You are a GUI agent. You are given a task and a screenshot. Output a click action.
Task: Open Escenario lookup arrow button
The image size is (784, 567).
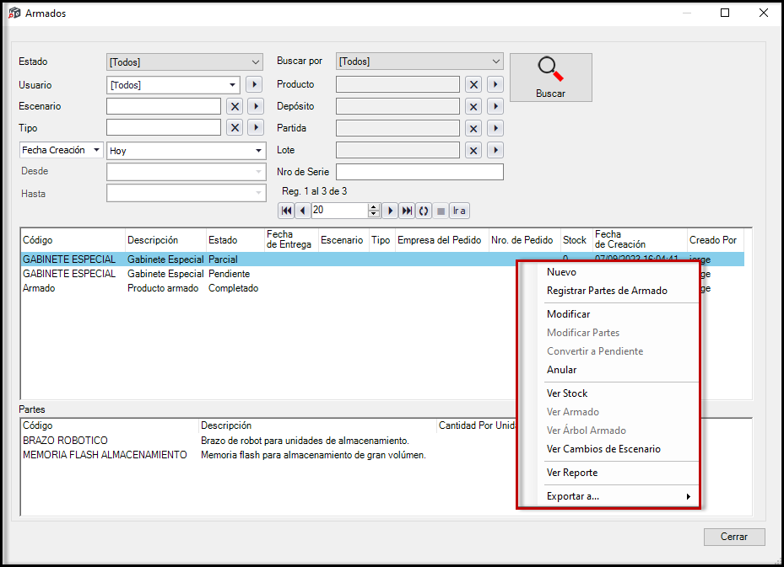pos(256,106)
